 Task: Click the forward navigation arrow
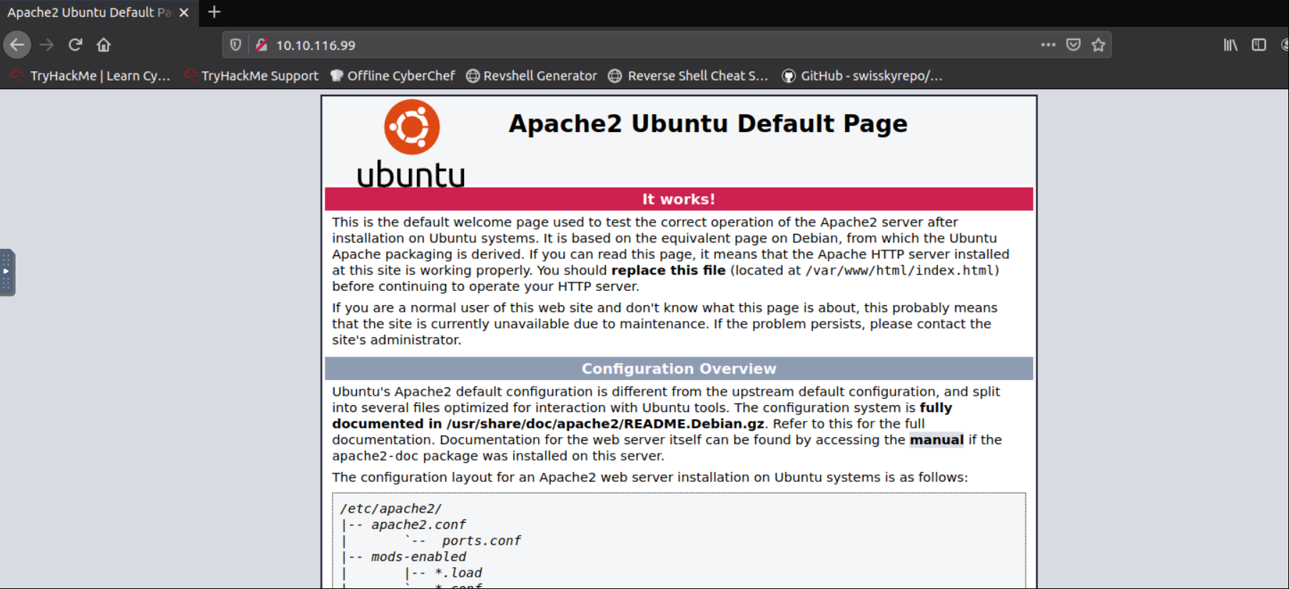click(x=46, y=45)
